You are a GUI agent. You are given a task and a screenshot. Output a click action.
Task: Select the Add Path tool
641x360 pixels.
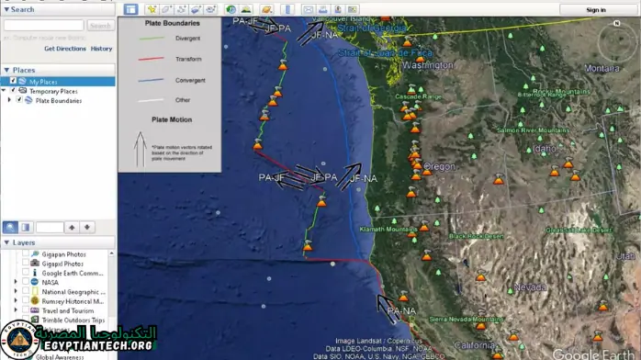click(x=182, y=9)
